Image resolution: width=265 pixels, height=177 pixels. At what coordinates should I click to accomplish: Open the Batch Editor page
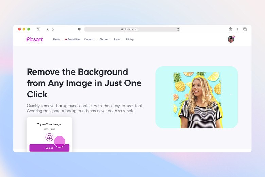[x=73, y=39]
